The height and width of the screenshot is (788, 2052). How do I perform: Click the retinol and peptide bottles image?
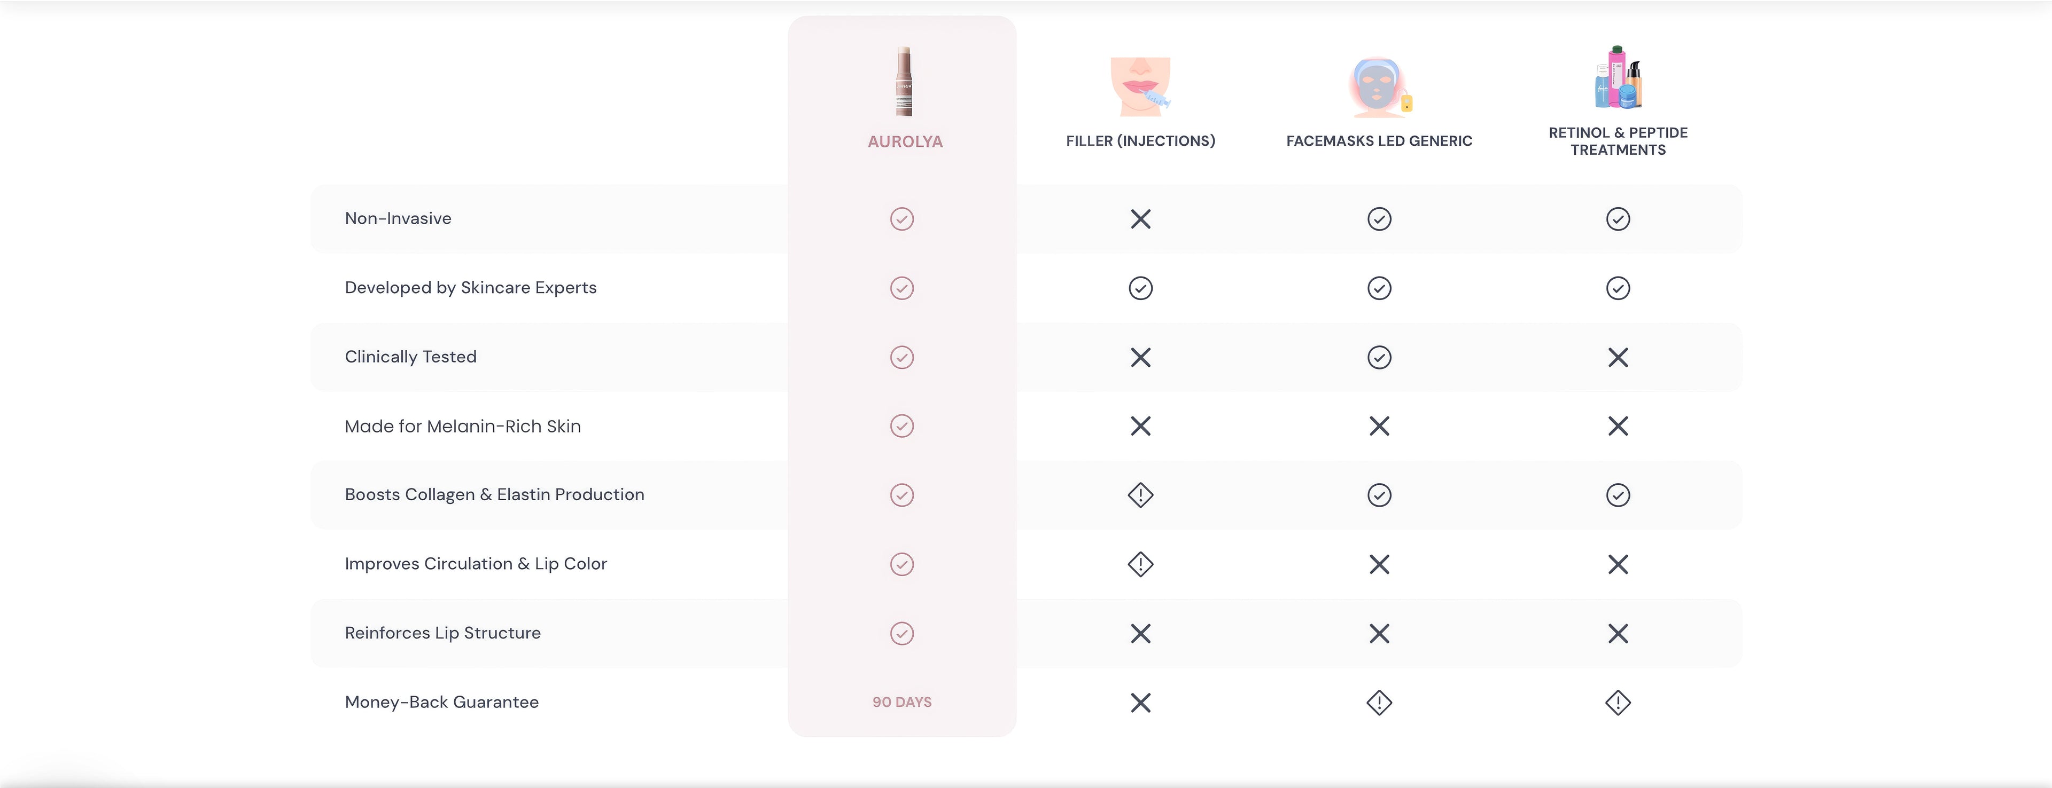(1618, 77)
